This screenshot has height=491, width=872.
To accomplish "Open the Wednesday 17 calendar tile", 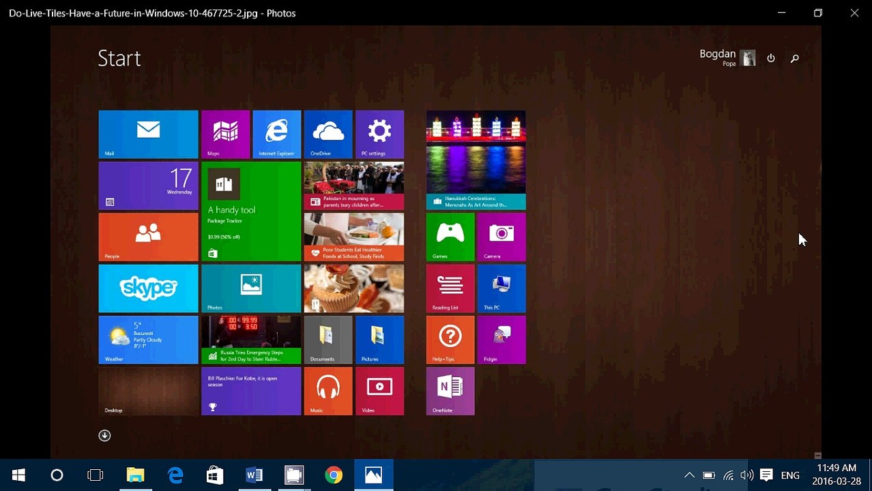I will (x=148, y=185).
